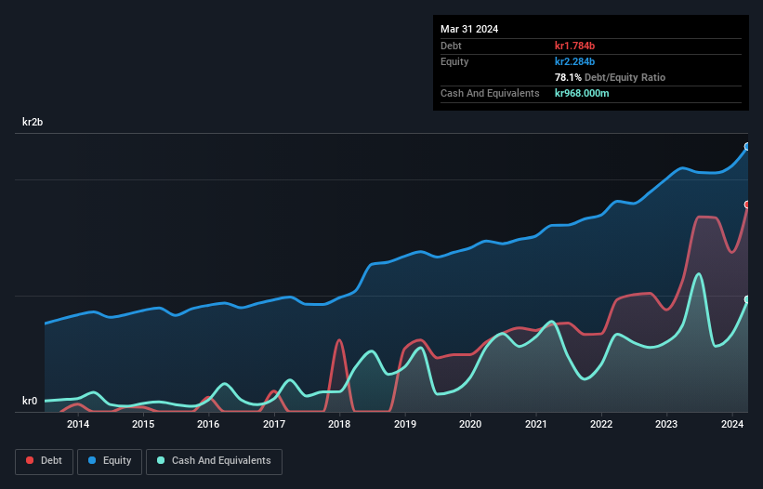This screenshot has width=763, height=489.
Task: Click the 2021 x-axis label
Action: (535, 424)
